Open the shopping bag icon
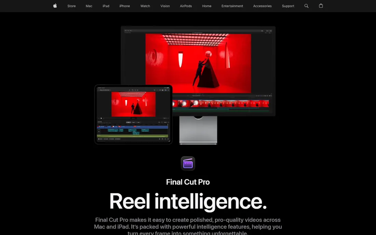Image resolution: width=376 pixels, height=235 pixels. tap(321, 6)
